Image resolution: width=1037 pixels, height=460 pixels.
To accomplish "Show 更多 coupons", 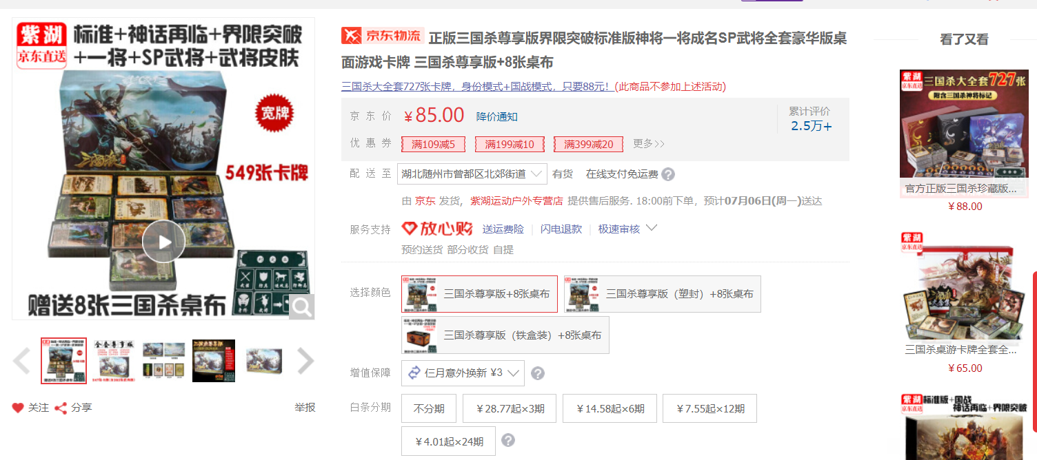I will coord(649,143).
